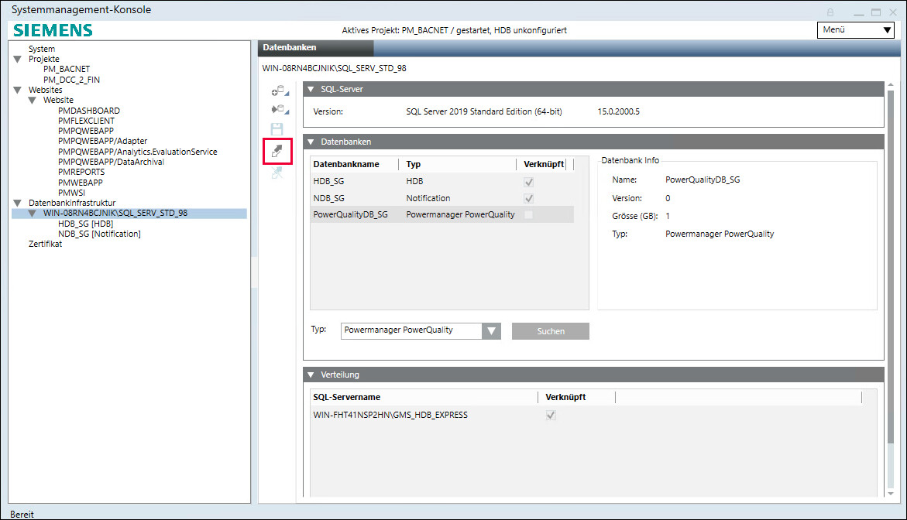Open the Menü dropdown

click(855, 30)
